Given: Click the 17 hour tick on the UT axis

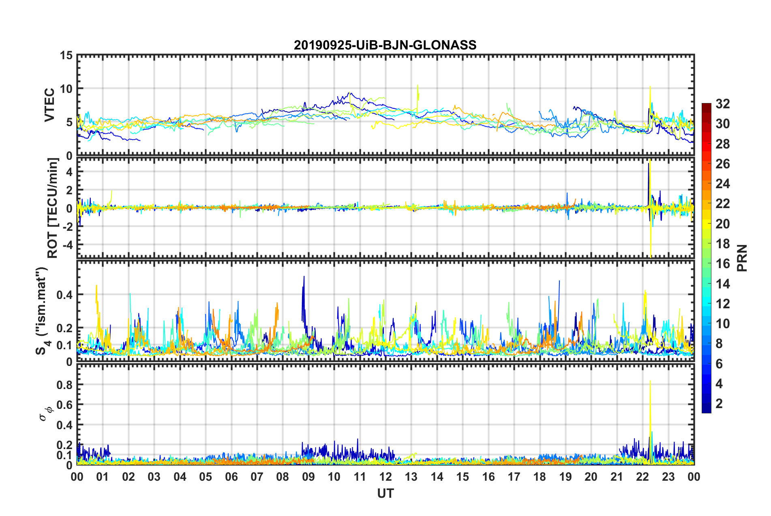Looking at the screenshot, I should (x=514, y=477).
